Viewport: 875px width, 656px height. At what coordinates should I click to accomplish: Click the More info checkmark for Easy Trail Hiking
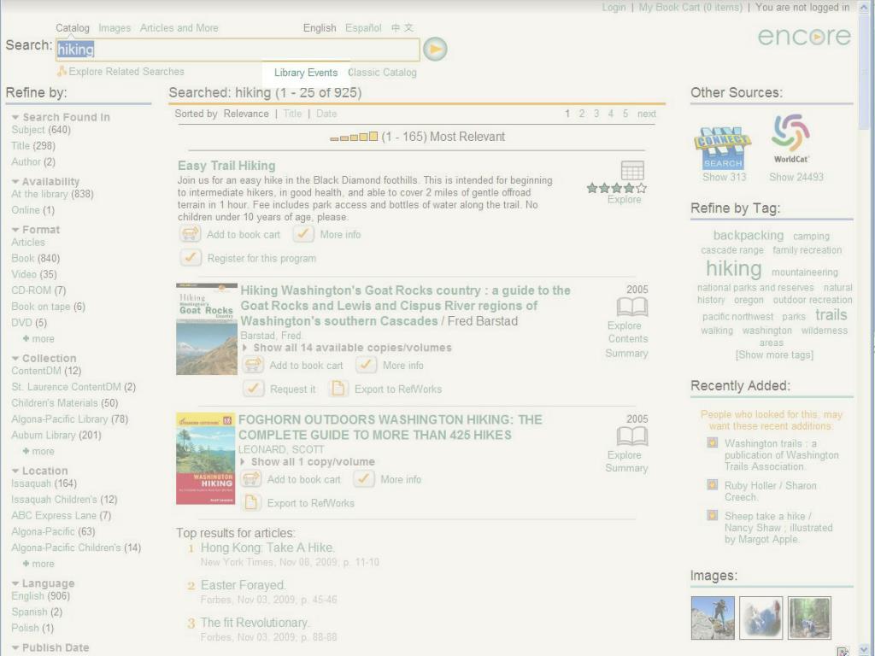[303, 234]
